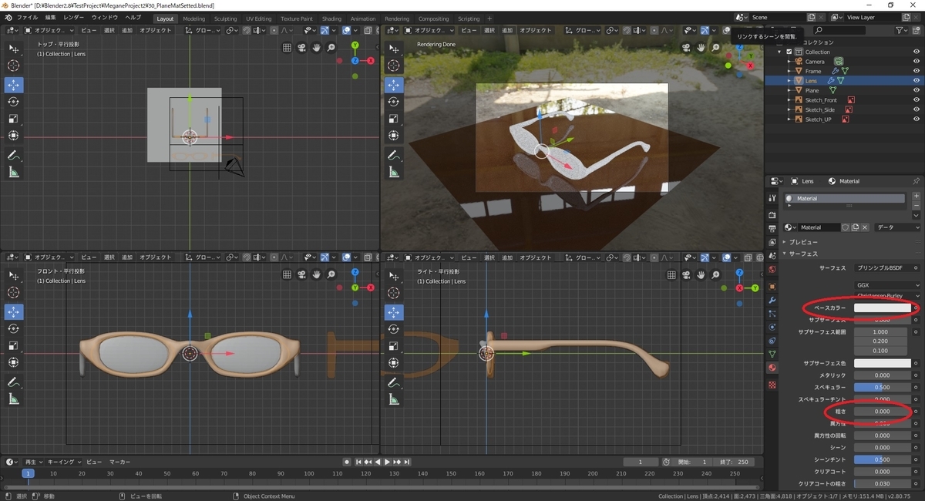Viewport: 925px width, 501px height.
Task: Select the Cursor tool in the top viewport
Action: coord(14,66)
